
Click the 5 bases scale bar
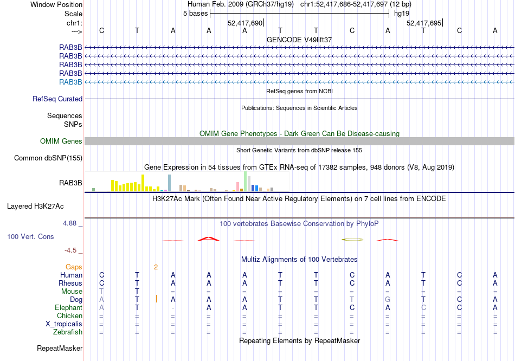[300, 14]
